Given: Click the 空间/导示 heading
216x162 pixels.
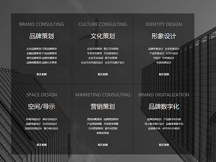Looking at the screenshot, I should point(42,106).
